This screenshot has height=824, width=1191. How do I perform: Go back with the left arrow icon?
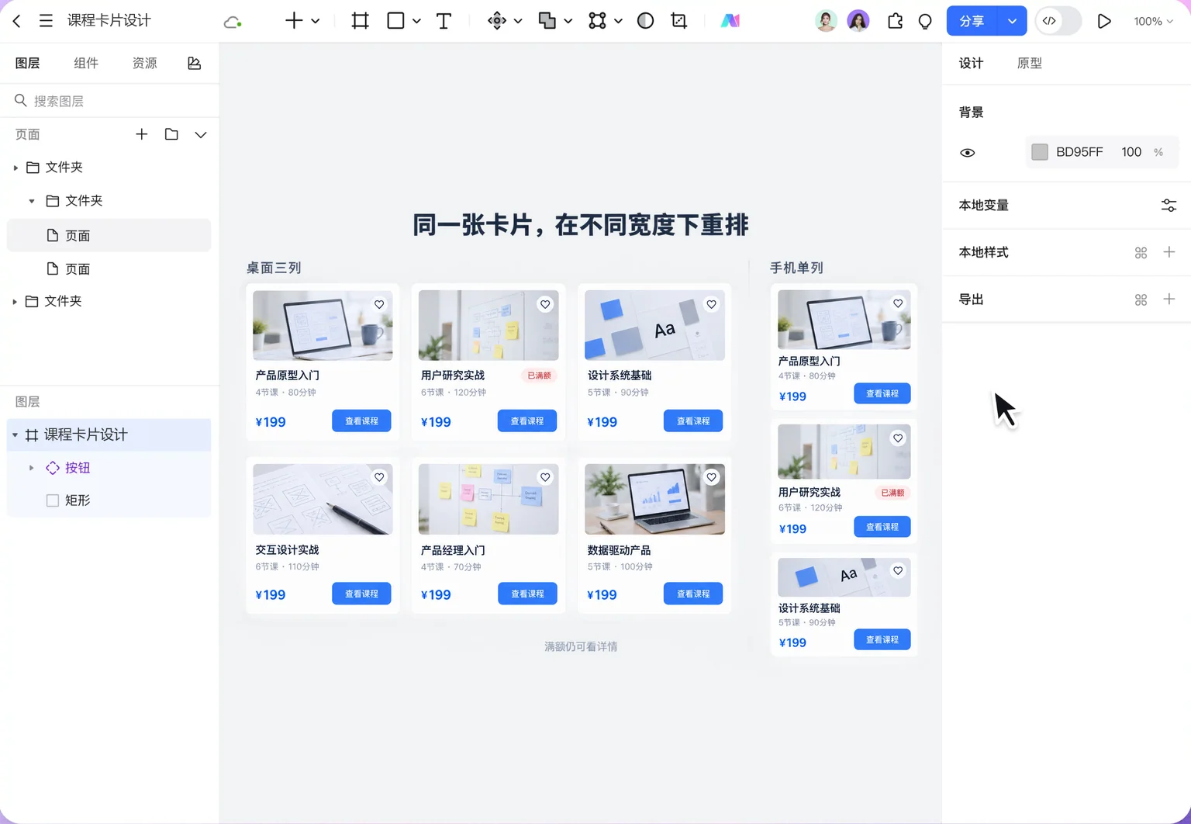coord(17,21)
